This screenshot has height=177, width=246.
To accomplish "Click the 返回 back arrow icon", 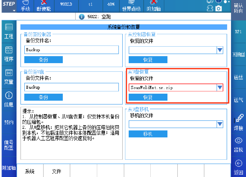I will click(x=239, y=164).
